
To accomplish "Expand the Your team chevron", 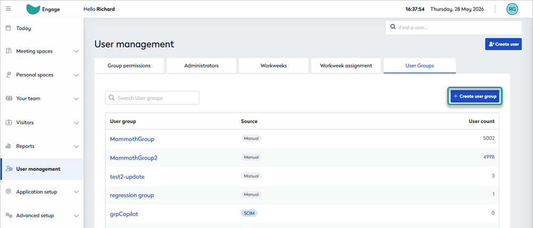I will 76,98.
